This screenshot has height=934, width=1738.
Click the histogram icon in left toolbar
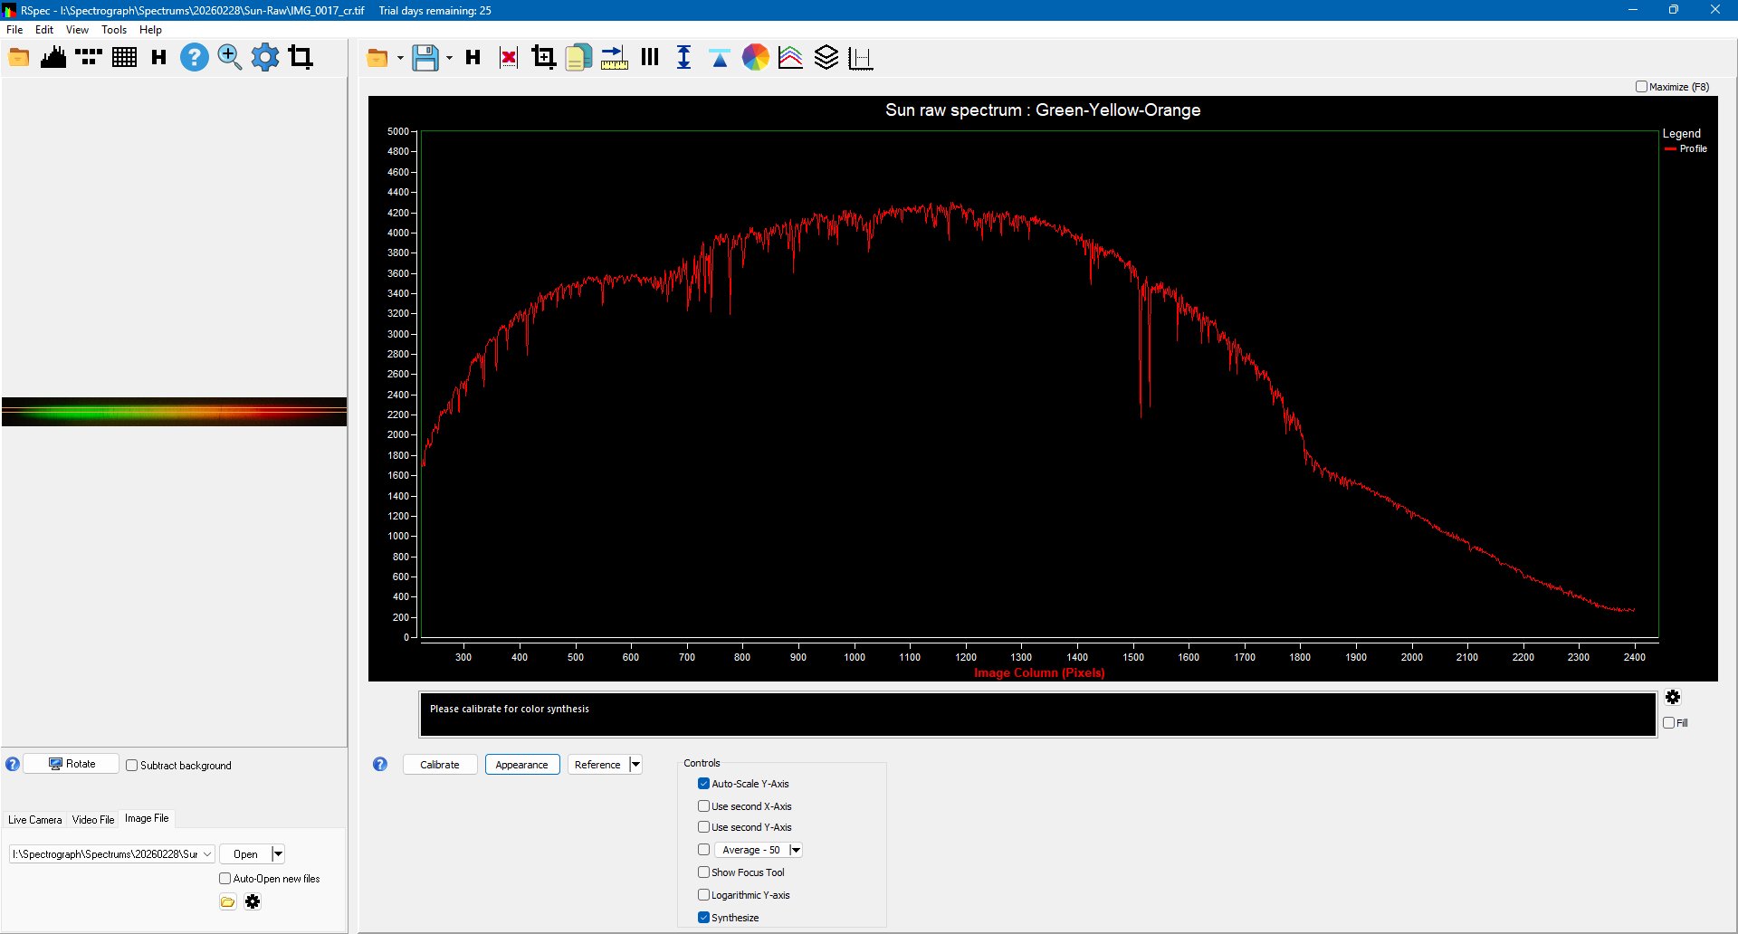pyautogui.click(x=53, y=58)
